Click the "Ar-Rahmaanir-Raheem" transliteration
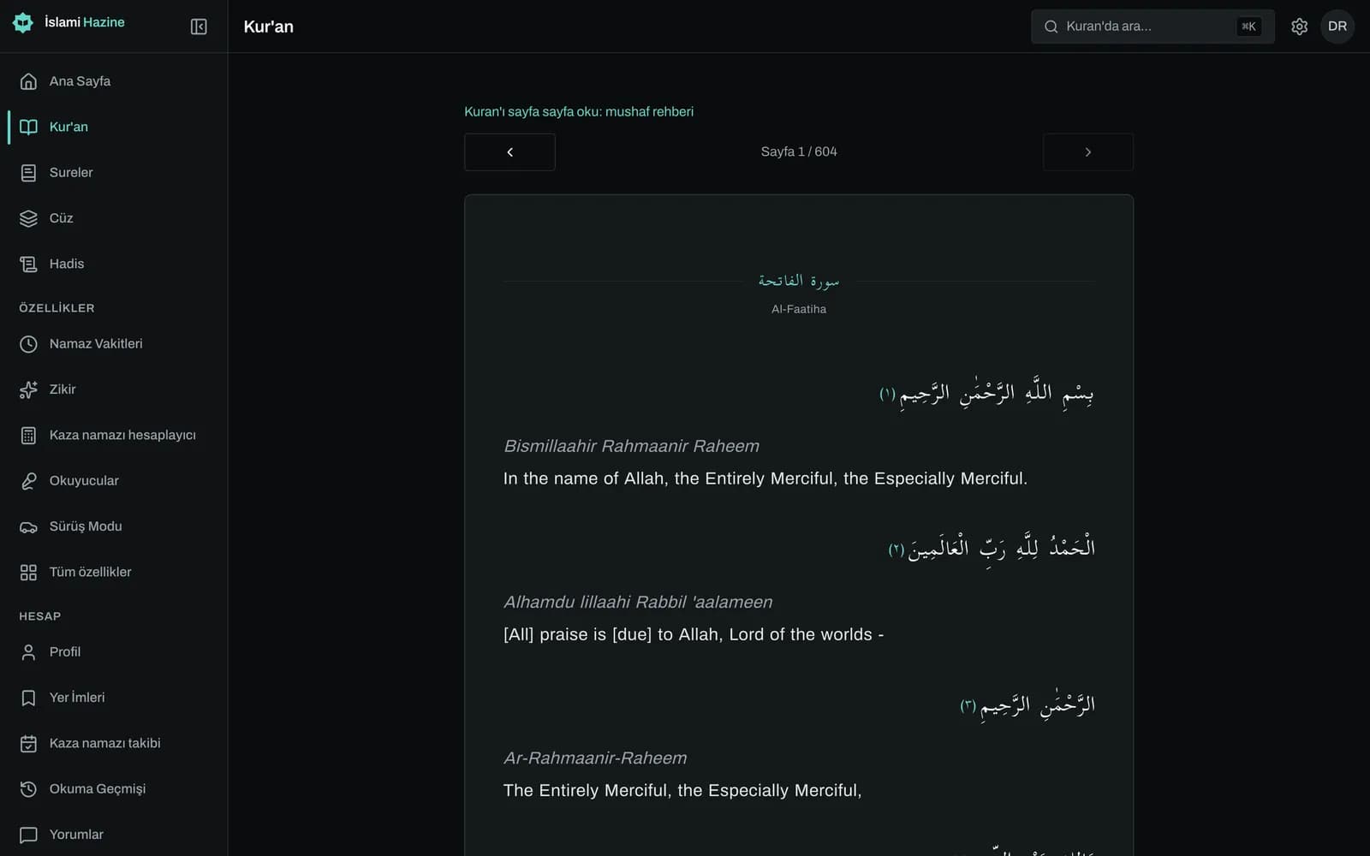The image size is (1370, 856). click(595, 758)
